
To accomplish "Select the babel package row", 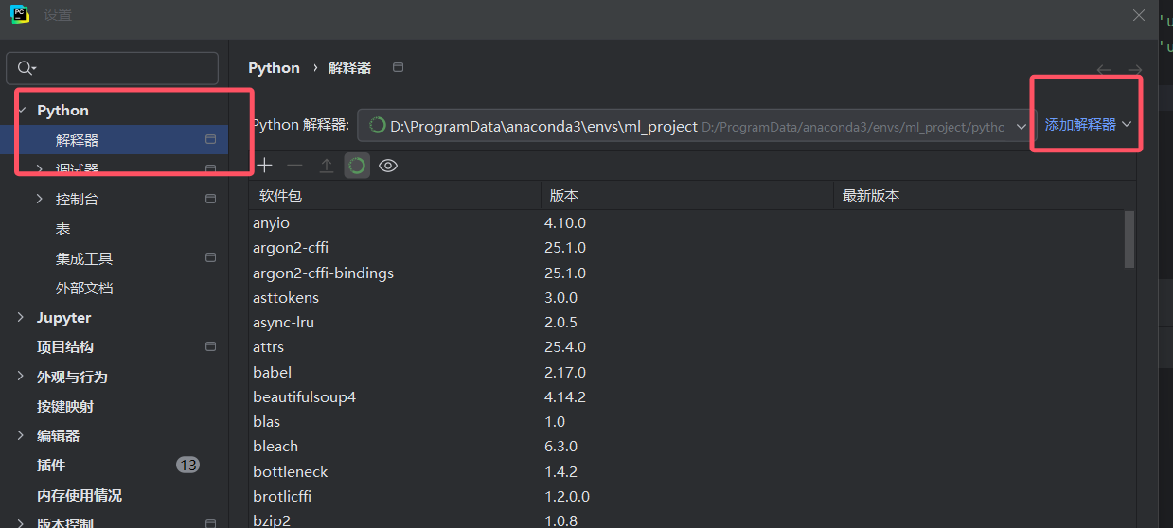I will click(x=685, y=372).
